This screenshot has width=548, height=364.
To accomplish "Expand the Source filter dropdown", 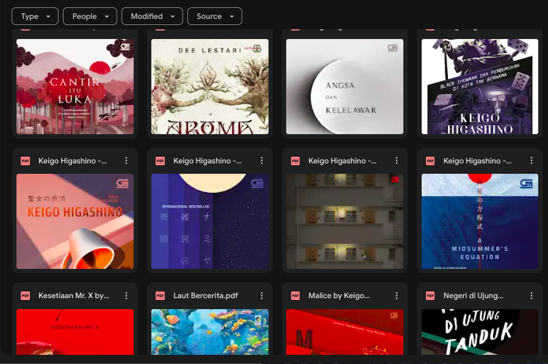I will coord(215,16).
